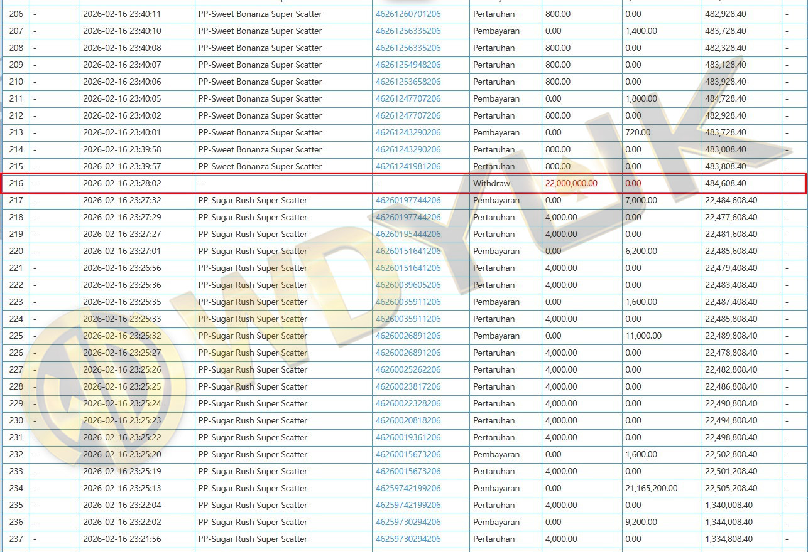Screen dimensions: 808x552
Task: Click the transaction ID in row 234
Action: [408, 488]
